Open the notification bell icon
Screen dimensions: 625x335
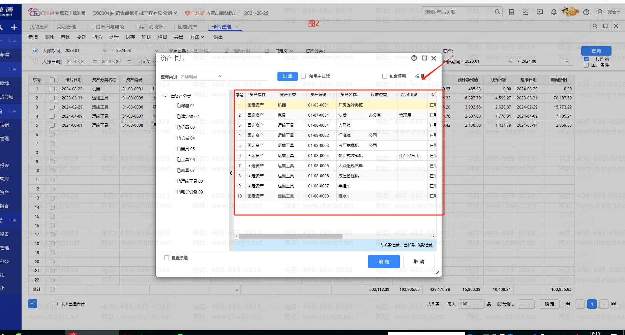(554, 12)
